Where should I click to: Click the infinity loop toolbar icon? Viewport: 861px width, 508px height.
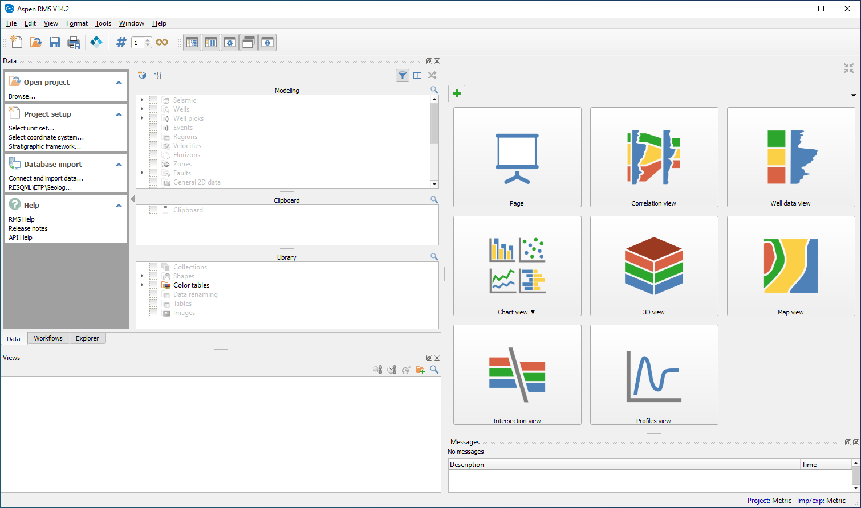[x=162, y=42]
